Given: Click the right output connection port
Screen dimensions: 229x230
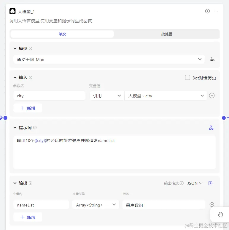Looking at the screenshot, I should (224, 118).
